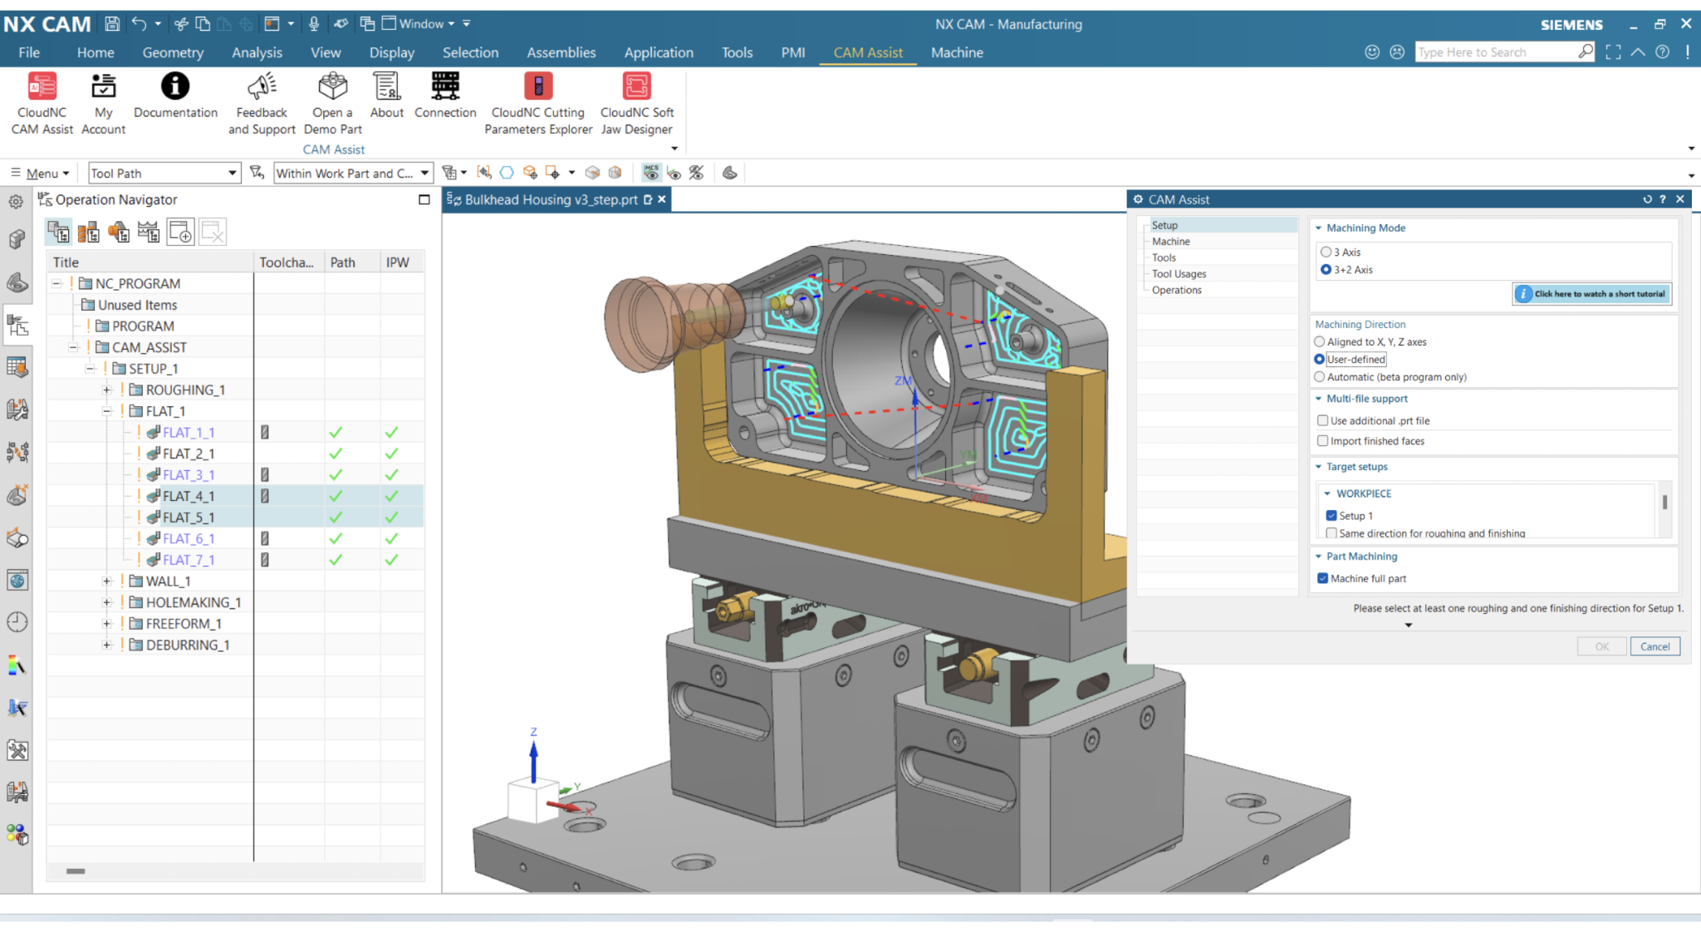Enable Use additional .prt file

coord(1323,420)
